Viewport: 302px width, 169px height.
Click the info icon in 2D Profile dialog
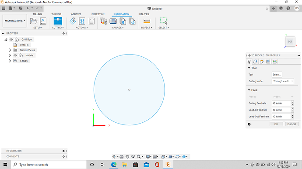click(249, 124)
